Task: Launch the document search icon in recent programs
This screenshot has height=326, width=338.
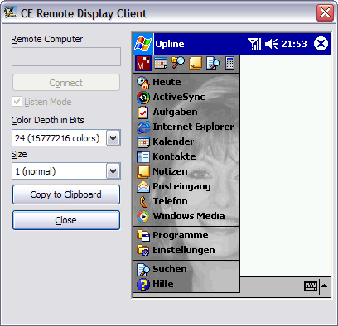Action: pyautogui.click(x=213, y=63)
